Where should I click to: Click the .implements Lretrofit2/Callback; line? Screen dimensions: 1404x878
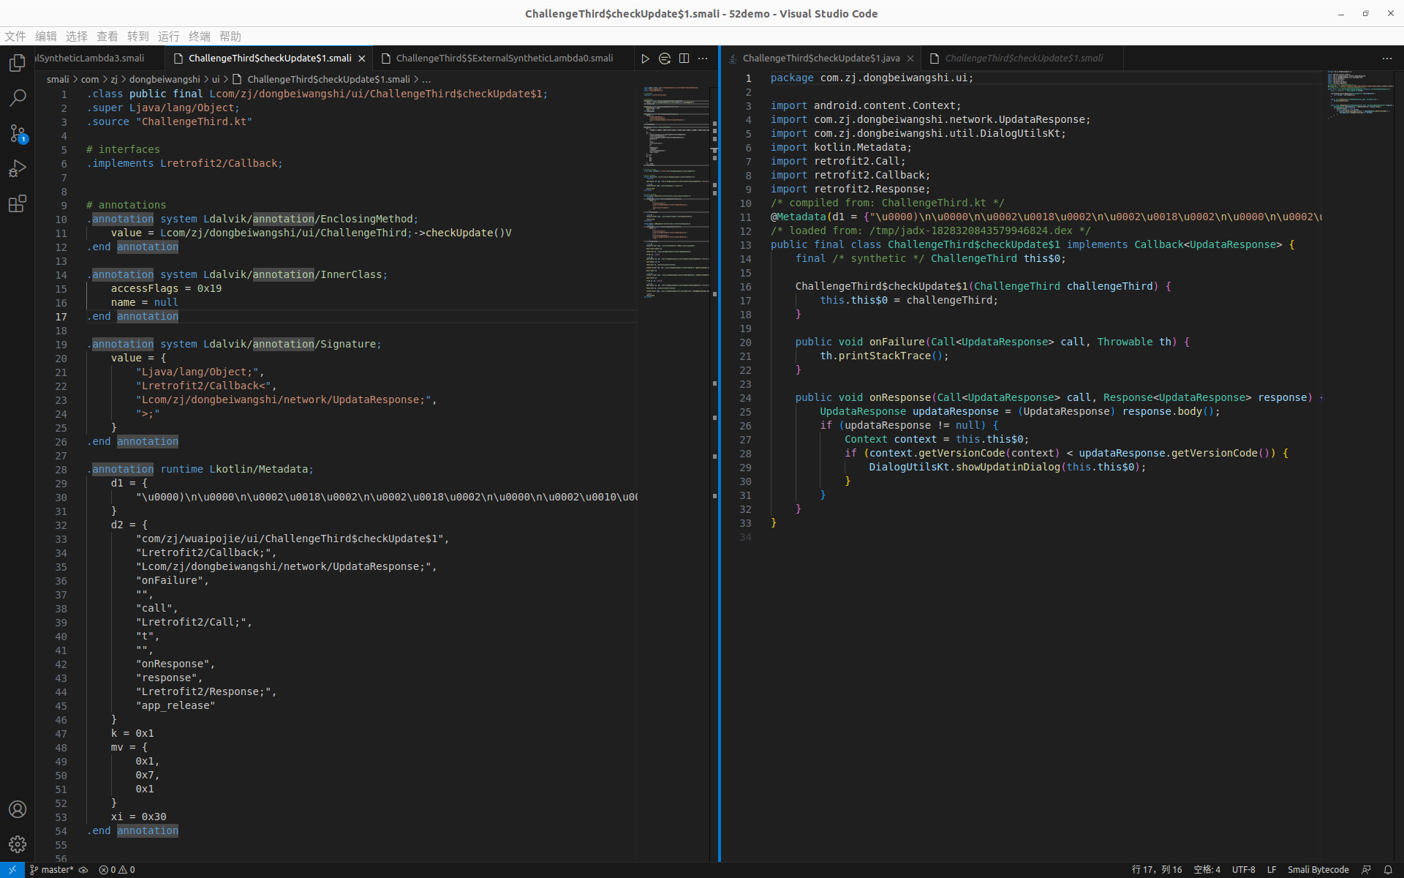[x=184, y=164]
